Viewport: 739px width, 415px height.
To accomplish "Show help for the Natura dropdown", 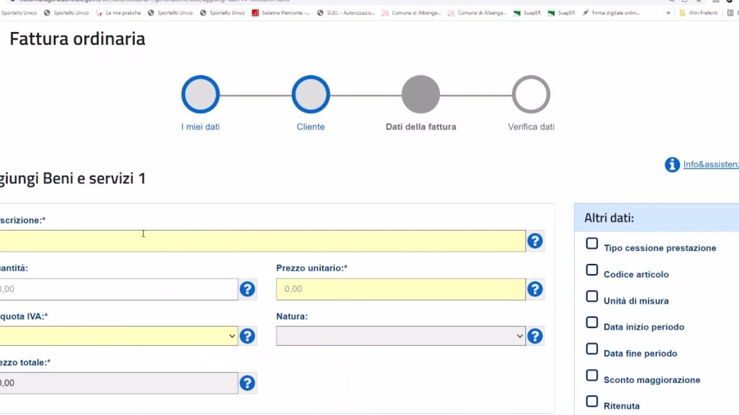I will (x=535, y=336).
